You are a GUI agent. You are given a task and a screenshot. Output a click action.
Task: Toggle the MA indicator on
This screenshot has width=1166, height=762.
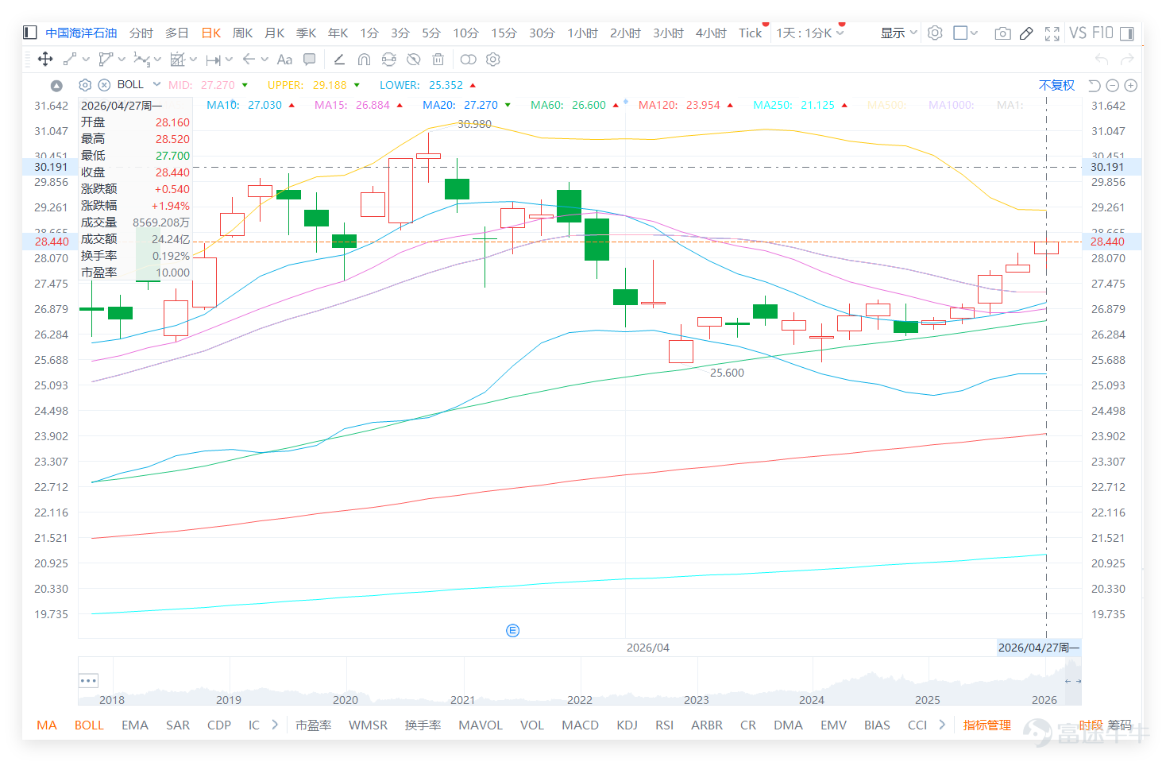pyautogui.click(x=47, y=725)
